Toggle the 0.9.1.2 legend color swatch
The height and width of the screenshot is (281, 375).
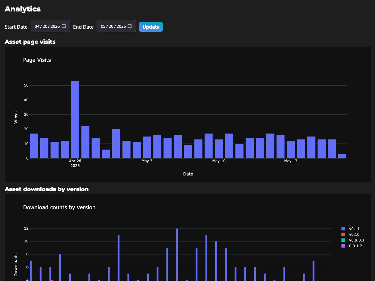tap(343, 246)
